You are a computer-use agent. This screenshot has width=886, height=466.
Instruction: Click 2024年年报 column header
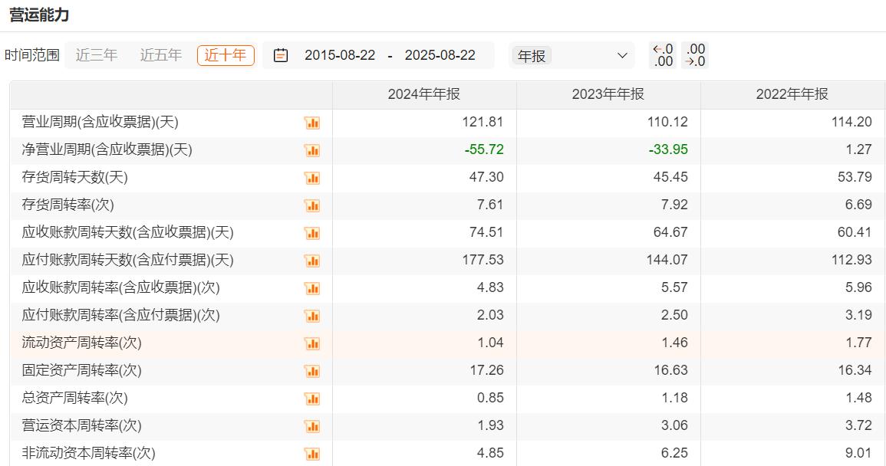click(423, 94)
